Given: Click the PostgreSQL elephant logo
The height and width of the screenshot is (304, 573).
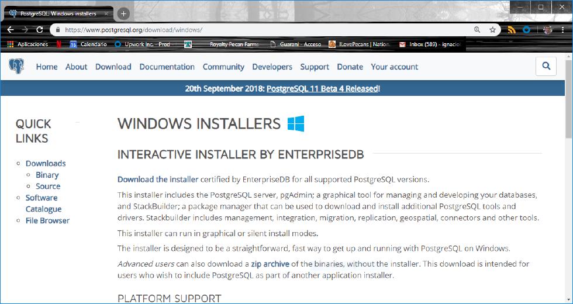Looking at the screenshot, I should point(16,67).
